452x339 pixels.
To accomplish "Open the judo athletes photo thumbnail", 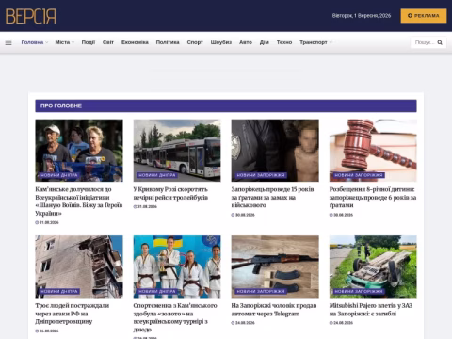I will (x=177, y=266).
